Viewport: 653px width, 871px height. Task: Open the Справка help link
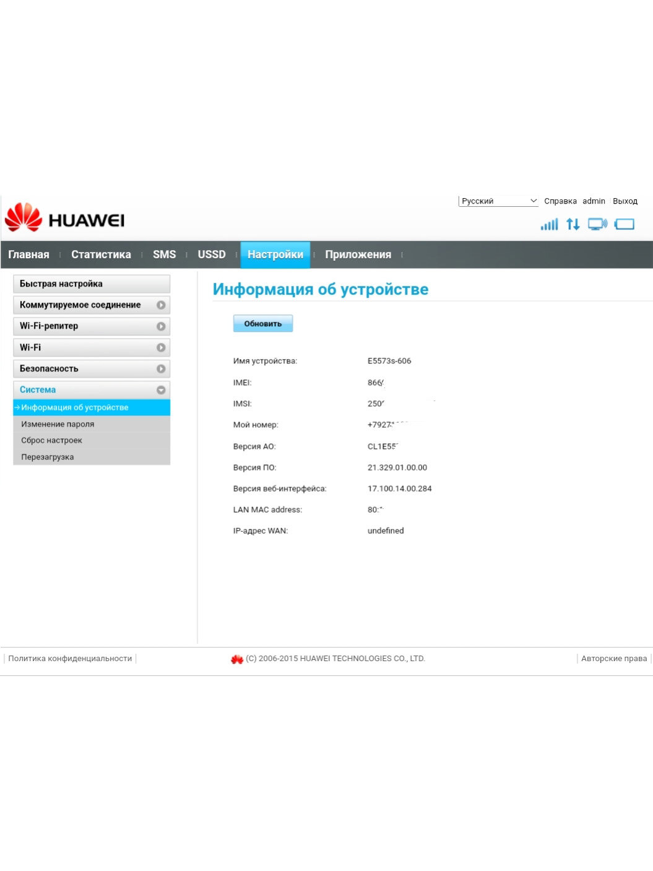(560, 201)
